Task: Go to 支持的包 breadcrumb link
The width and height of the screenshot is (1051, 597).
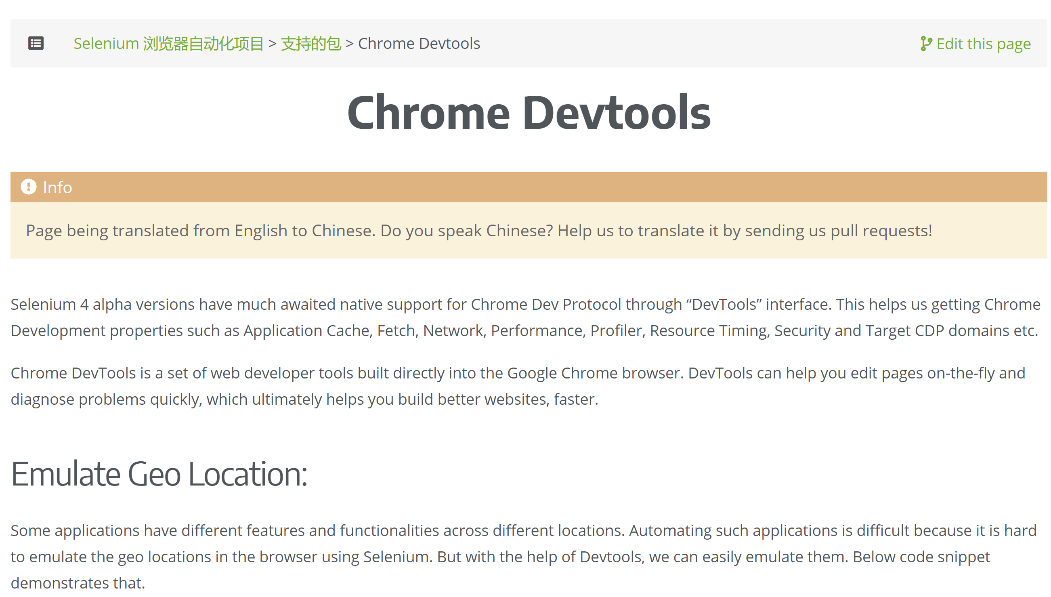Action: [310, 44]
